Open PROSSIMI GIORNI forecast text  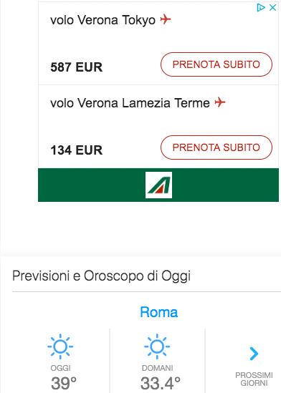pyautogui.click(x=254, y=379)
